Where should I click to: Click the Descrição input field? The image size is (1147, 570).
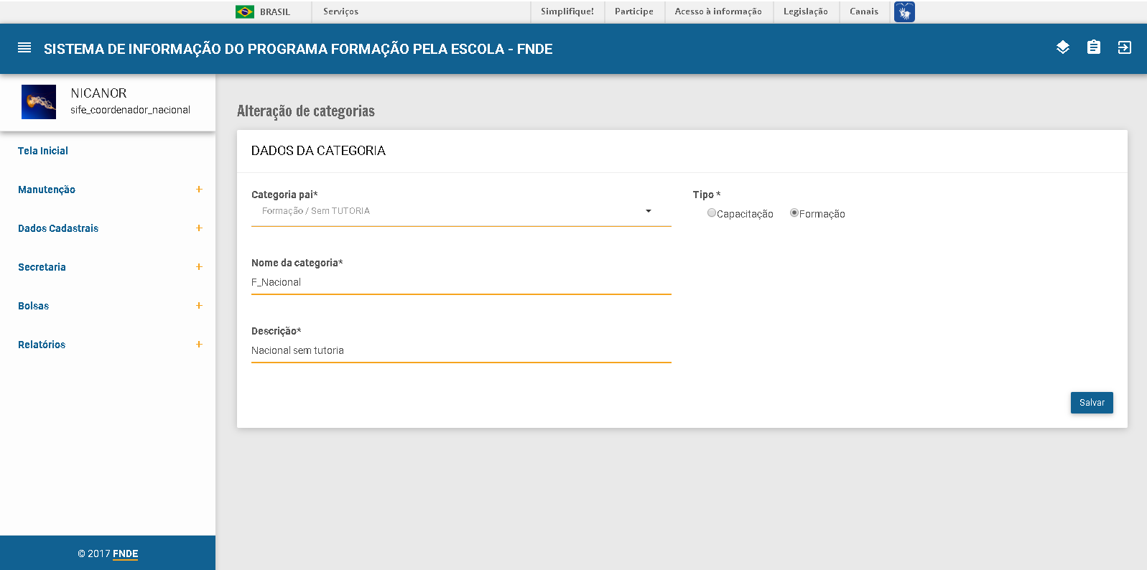click(x=460, y=350)
